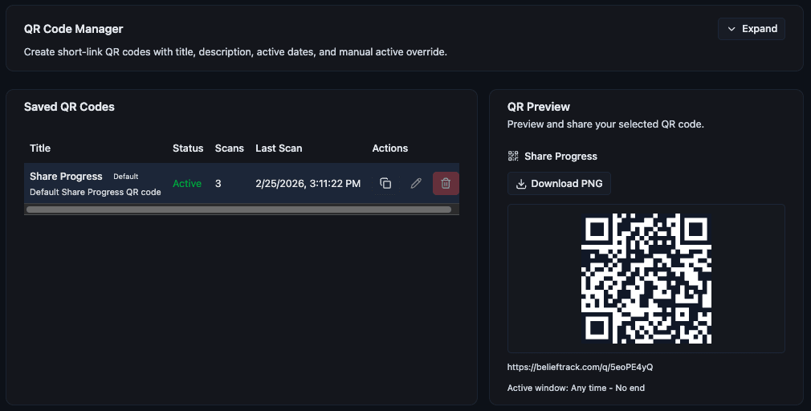Edit the Share Progress QR code
Viewport: 811px width, 411px height.
(x=416, y=184)
